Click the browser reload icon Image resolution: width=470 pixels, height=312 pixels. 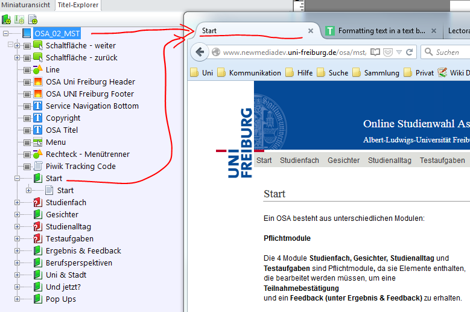(x=410, y=52)
